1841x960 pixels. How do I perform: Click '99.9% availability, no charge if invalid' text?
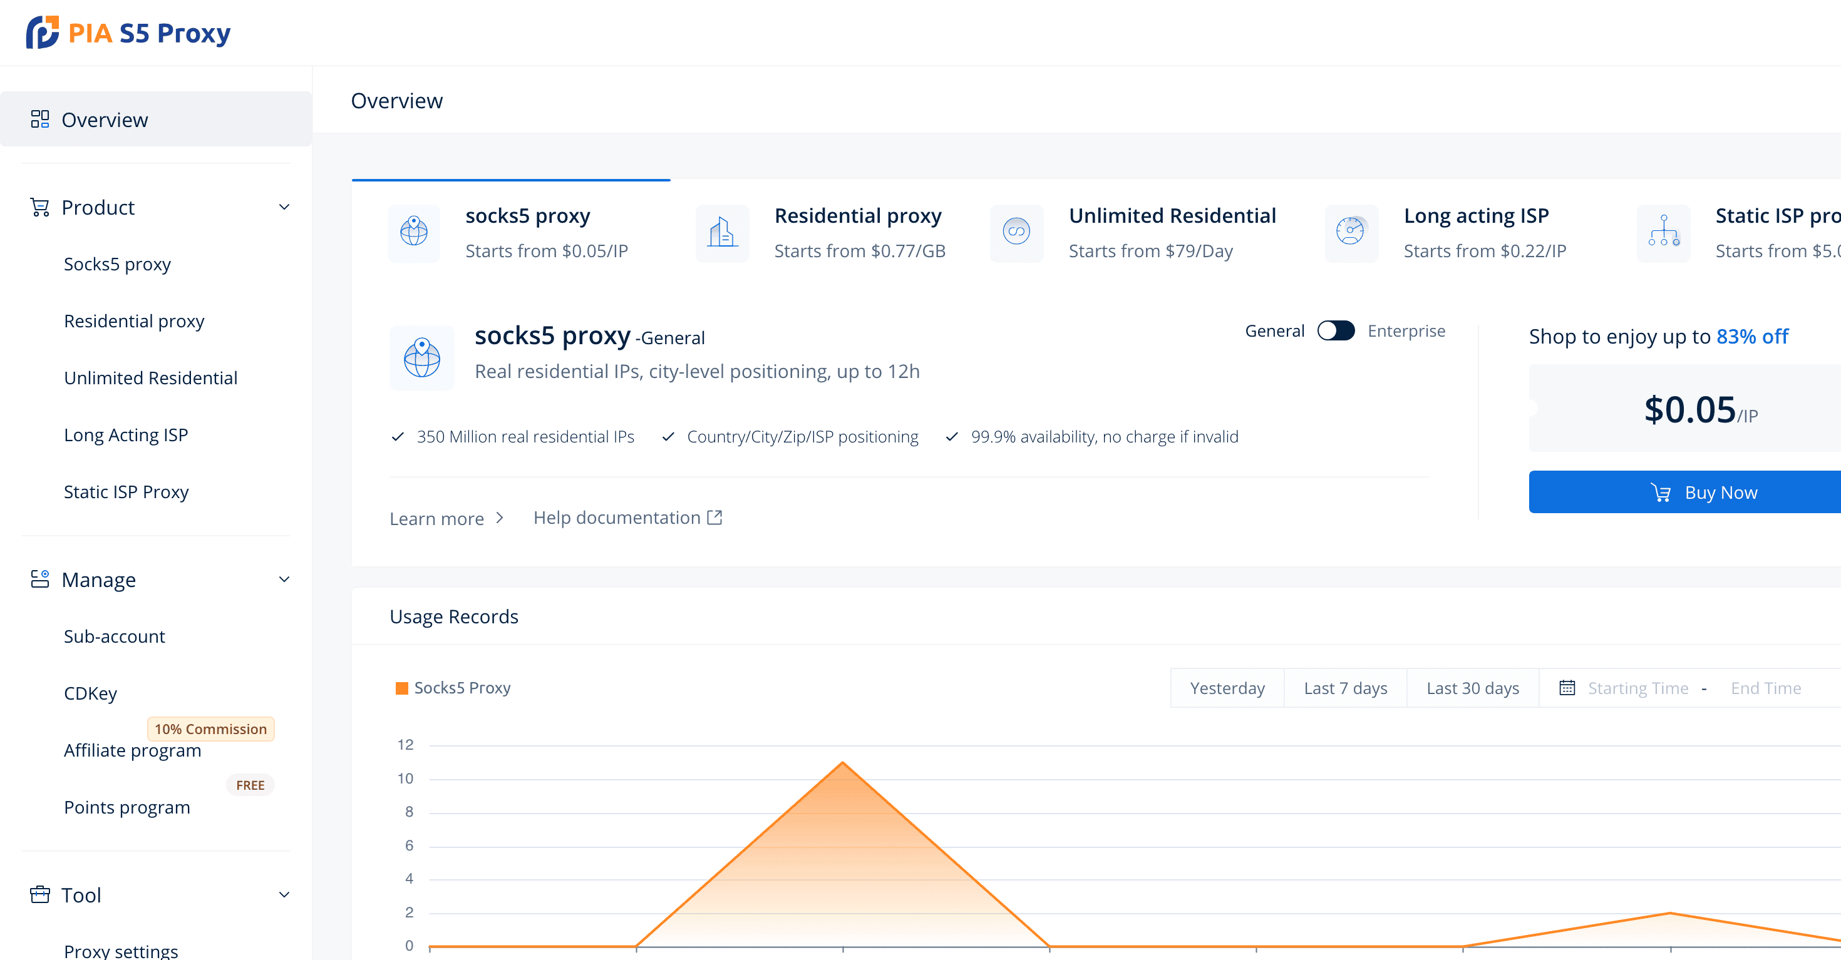click(x=1104, y=436)
